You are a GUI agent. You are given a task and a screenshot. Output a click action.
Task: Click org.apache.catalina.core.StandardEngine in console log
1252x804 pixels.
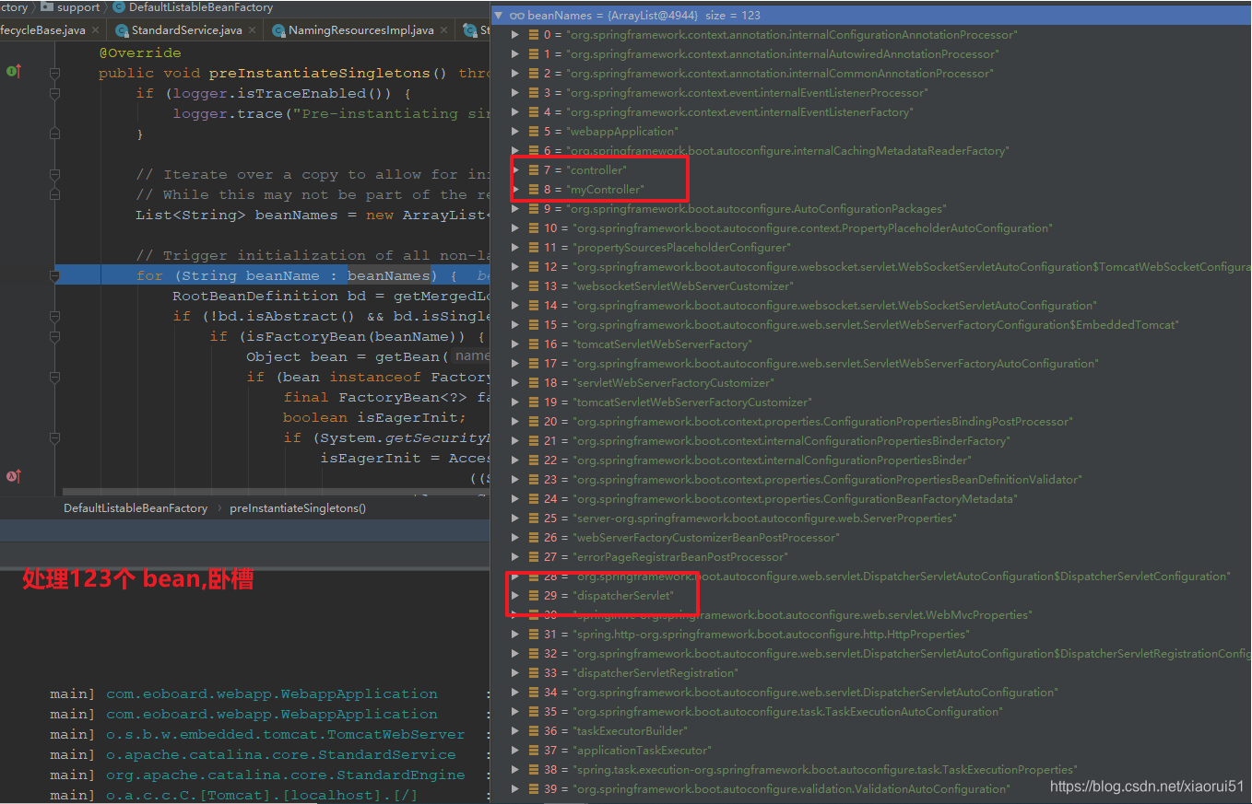[286, 775]
